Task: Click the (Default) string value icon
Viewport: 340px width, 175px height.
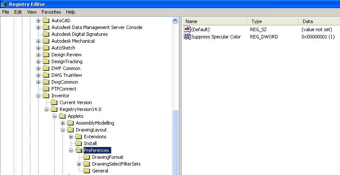Action: (x=187, y=29)
